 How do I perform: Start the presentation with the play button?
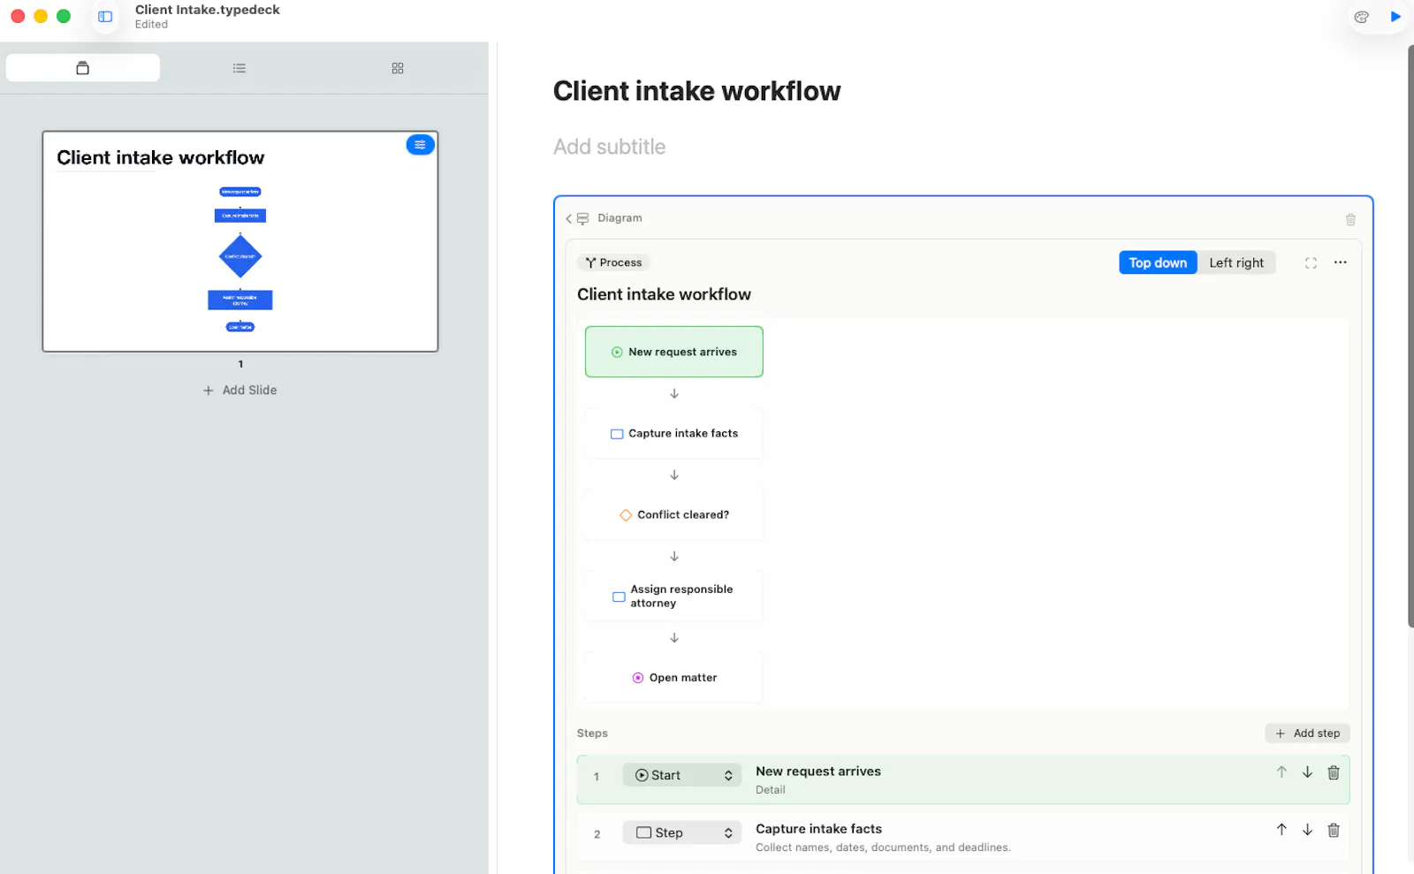pyautogui.click(x=1395, y=17)
